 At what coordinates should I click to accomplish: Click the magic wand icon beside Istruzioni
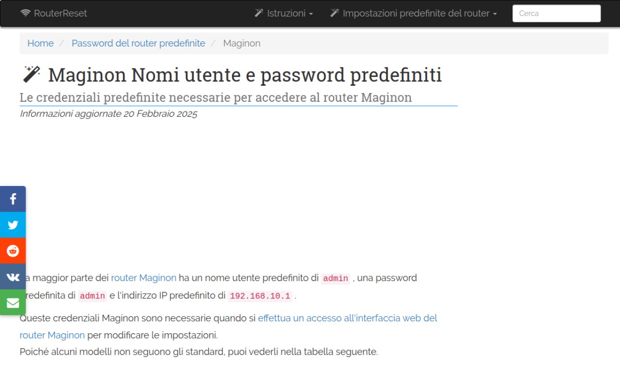(259, 13)
